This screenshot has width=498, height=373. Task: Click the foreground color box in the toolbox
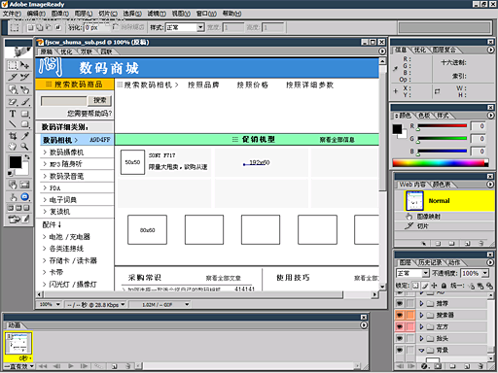15,162
